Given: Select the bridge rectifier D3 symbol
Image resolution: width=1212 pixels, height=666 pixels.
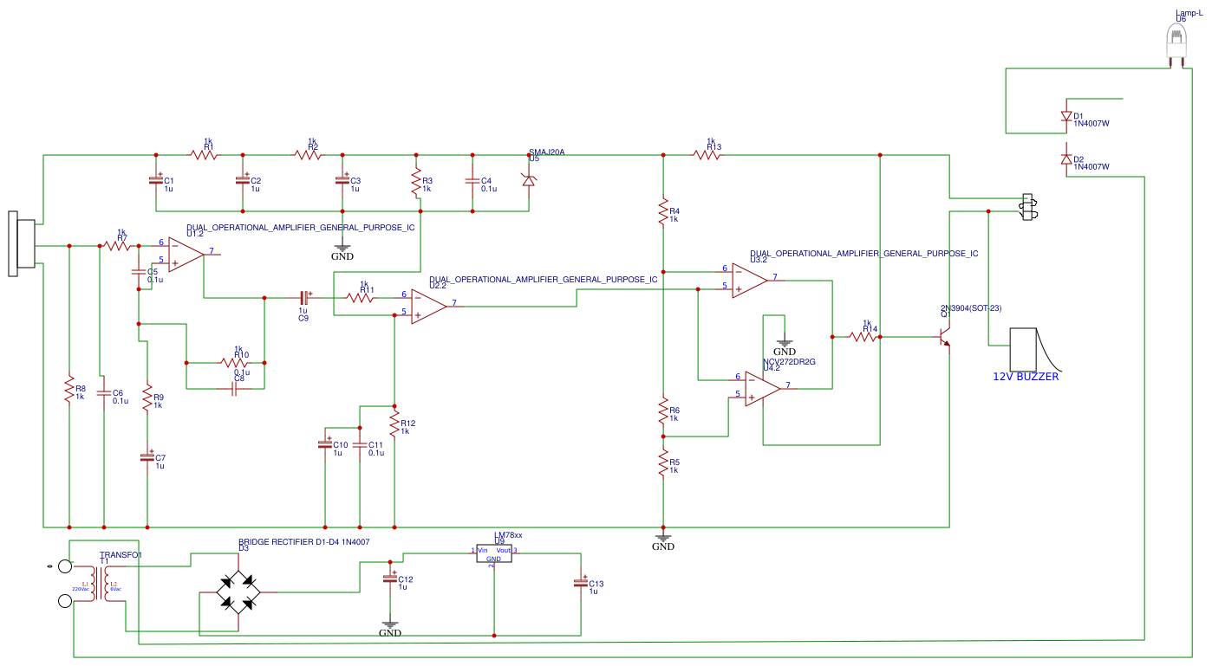Looking at the screenshot, I should [238, 592].
